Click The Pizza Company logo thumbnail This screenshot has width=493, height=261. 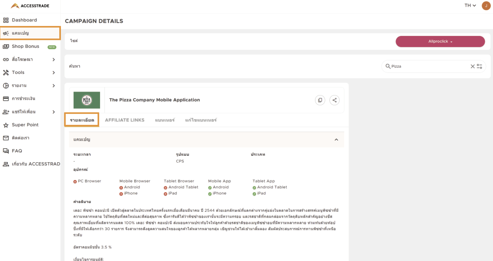[87, 100]
